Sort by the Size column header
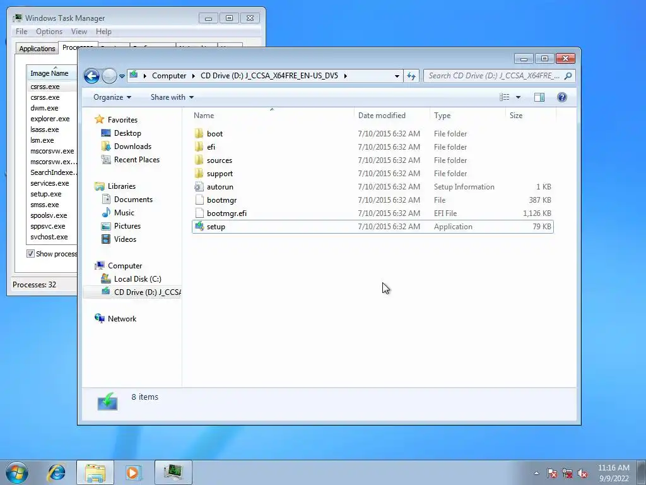The image size is (646, 485). pyautogui.click(x=531, y=116)
